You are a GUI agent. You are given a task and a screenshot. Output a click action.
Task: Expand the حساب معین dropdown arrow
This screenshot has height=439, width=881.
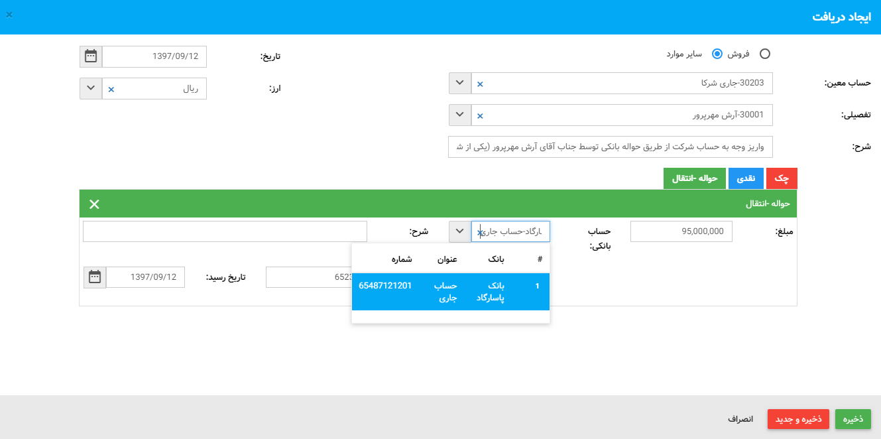click(x=460, y=84)
